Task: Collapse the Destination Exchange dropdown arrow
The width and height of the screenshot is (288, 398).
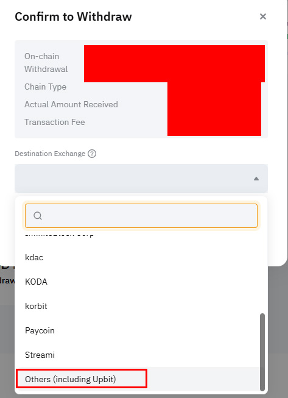Action: pos(256,179)
